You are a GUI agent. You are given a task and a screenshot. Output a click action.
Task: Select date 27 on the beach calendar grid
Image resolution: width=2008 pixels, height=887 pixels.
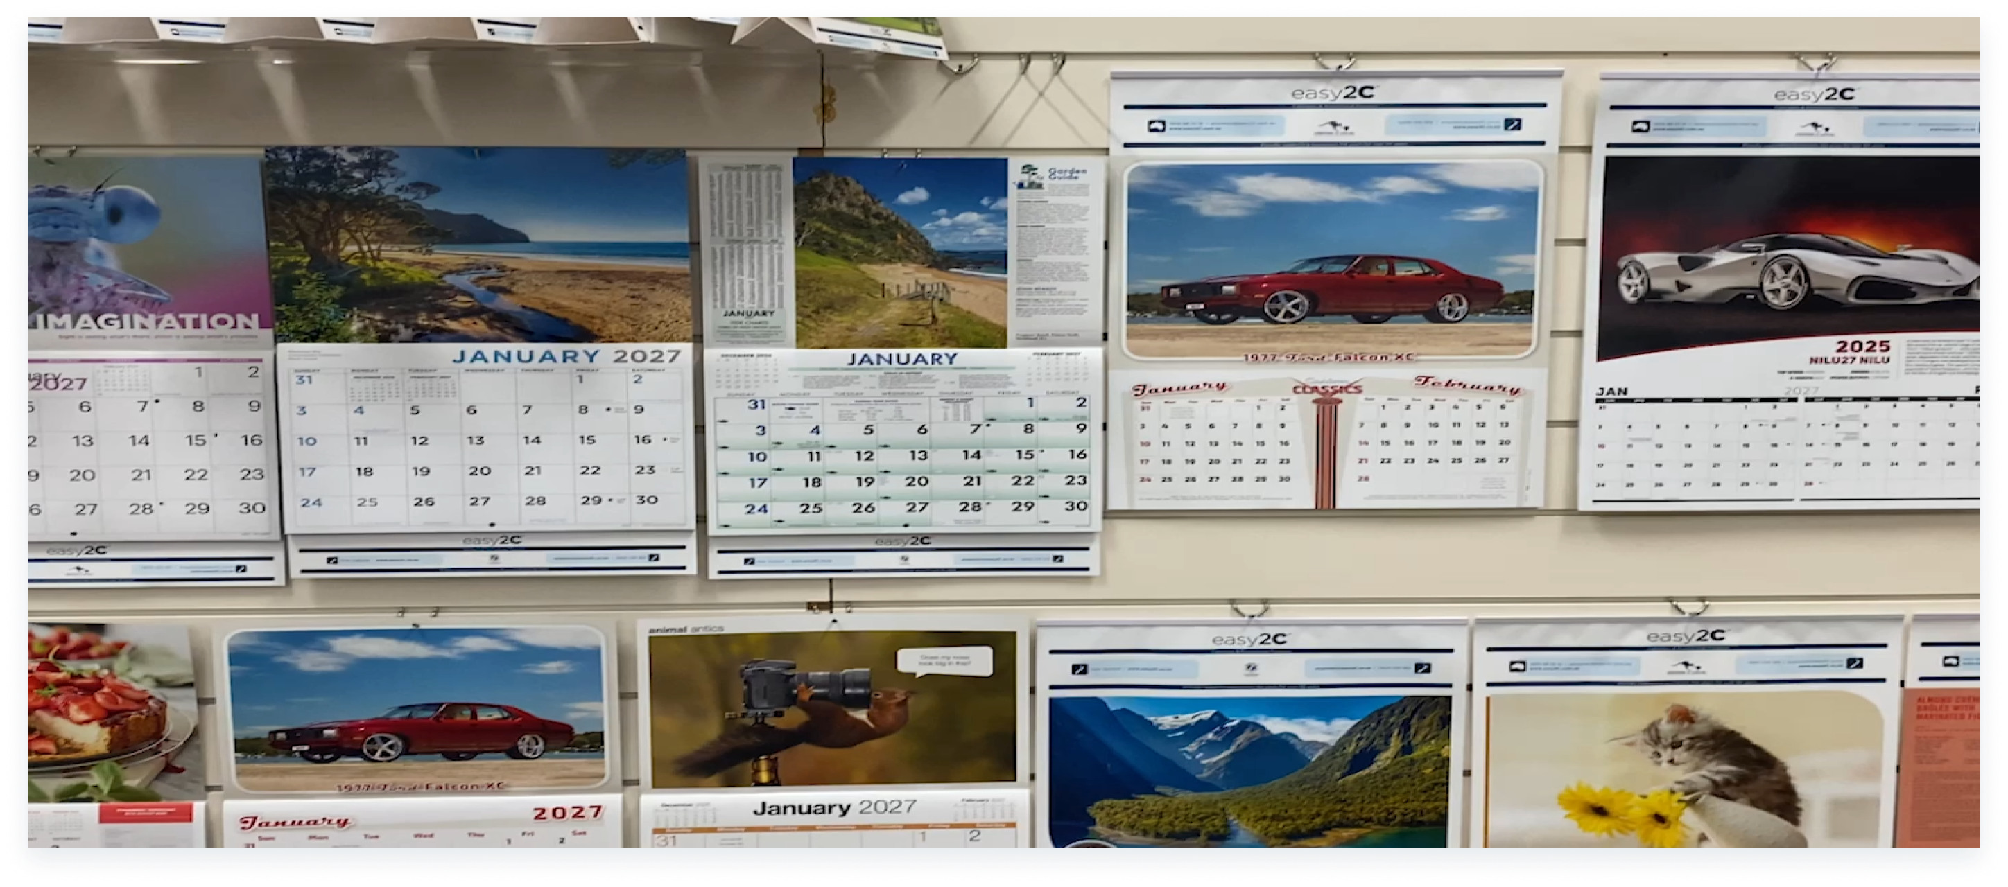tap(478, 502)
